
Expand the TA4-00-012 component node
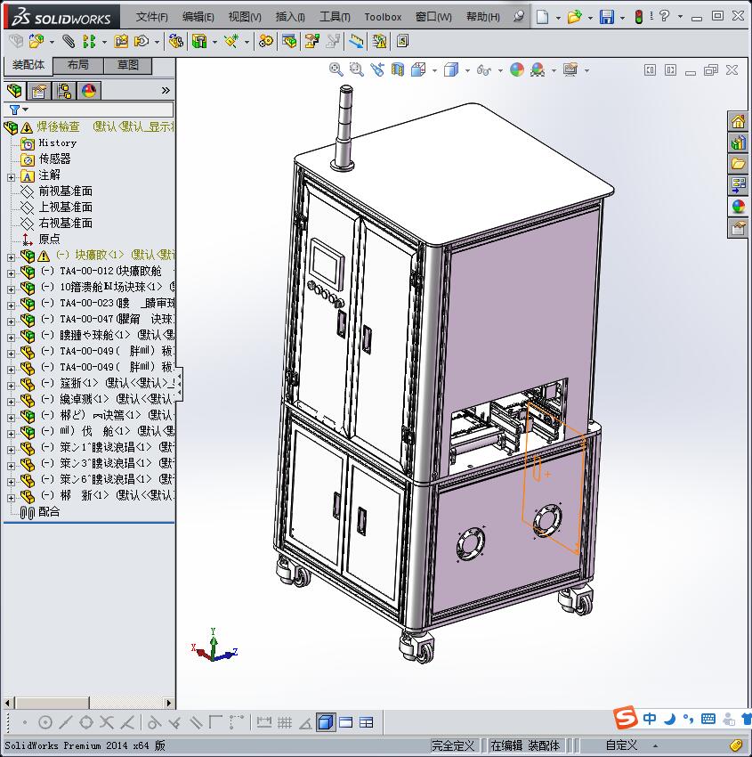(x=11, y=272)
